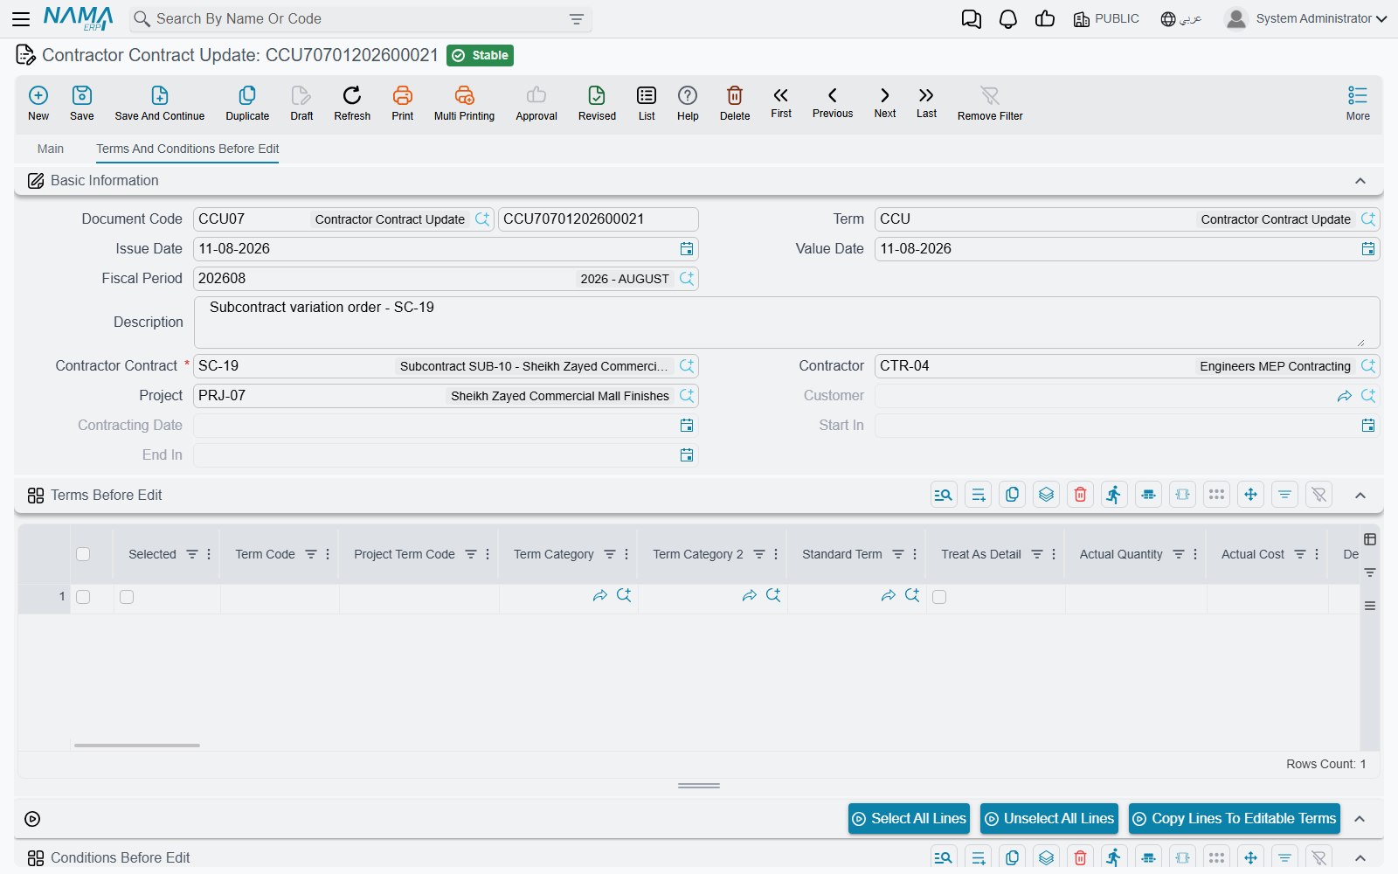Open Standard Term column menu
This screenshot has width=1398, height=874.
pos(915,554)
